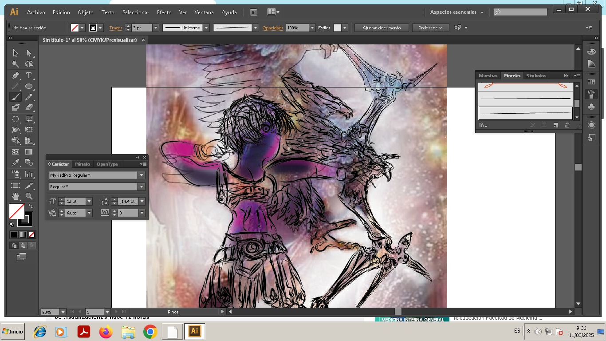Open the Ventana menu

click(x=204, y=12)
